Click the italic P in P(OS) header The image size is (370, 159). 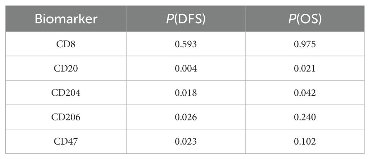(x=292, y=19)
